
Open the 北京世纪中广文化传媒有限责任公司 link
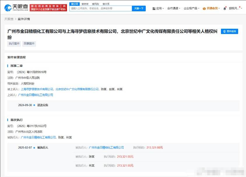[77, 89]
